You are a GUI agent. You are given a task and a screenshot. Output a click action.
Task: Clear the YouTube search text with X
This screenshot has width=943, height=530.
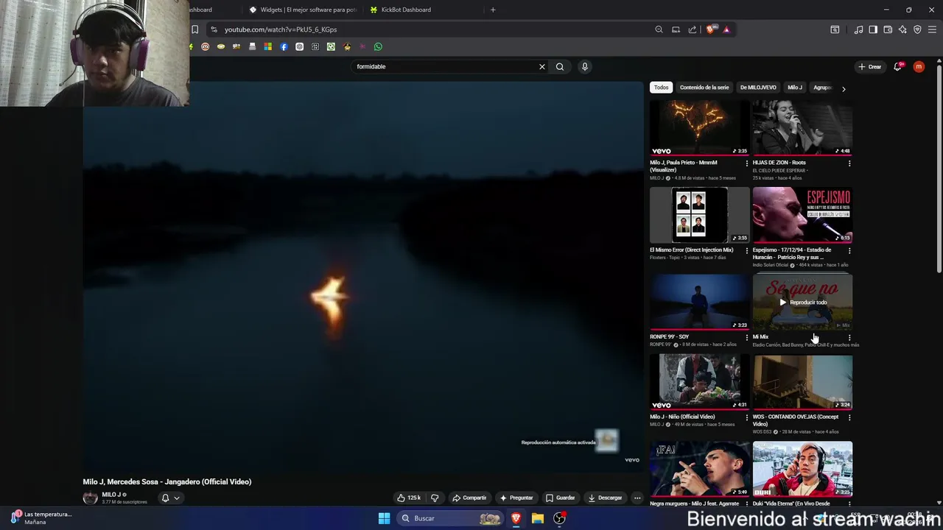pyautogui.click(x=542, y=66)
